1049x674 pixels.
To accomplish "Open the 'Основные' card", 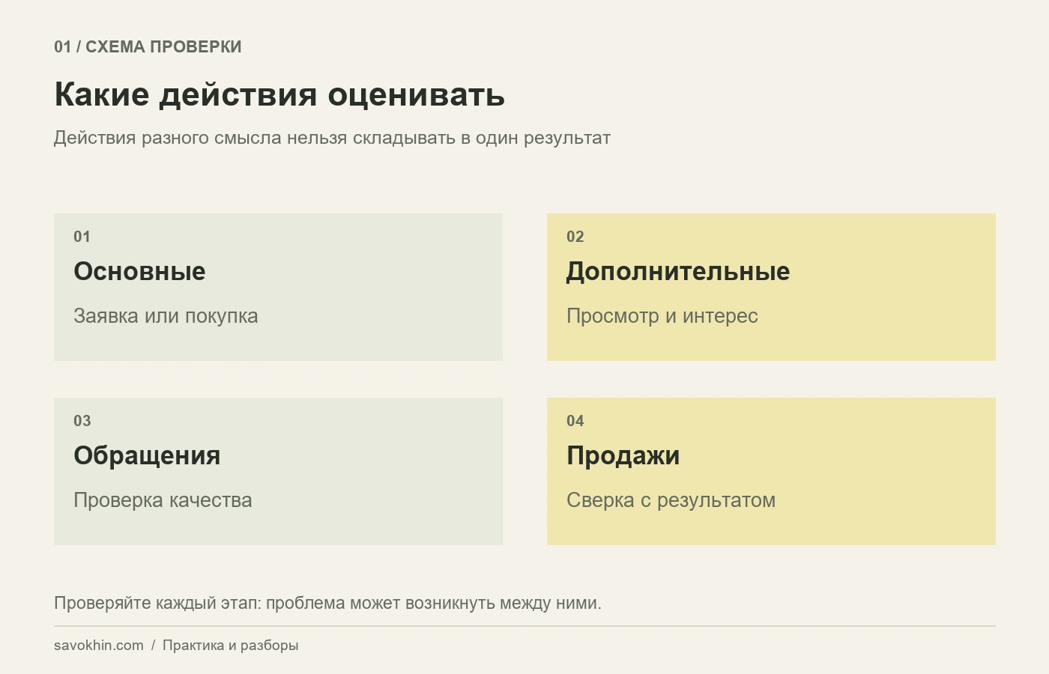I will point(278,287).
